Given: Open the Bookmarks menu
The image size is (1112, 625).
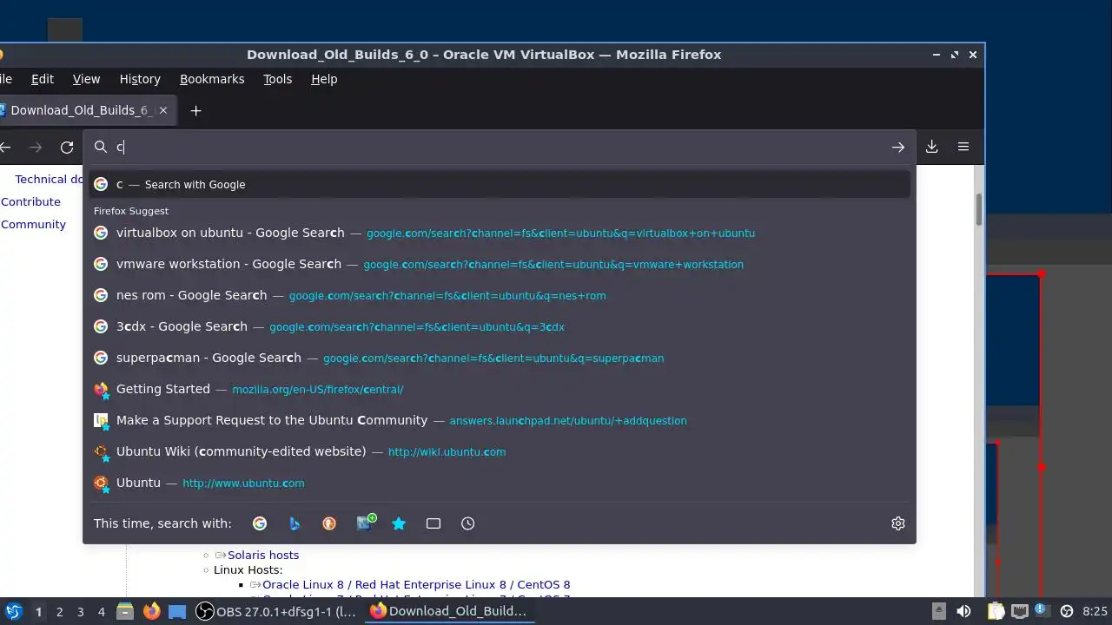Looking at the screenshot, I should point(212,79).
